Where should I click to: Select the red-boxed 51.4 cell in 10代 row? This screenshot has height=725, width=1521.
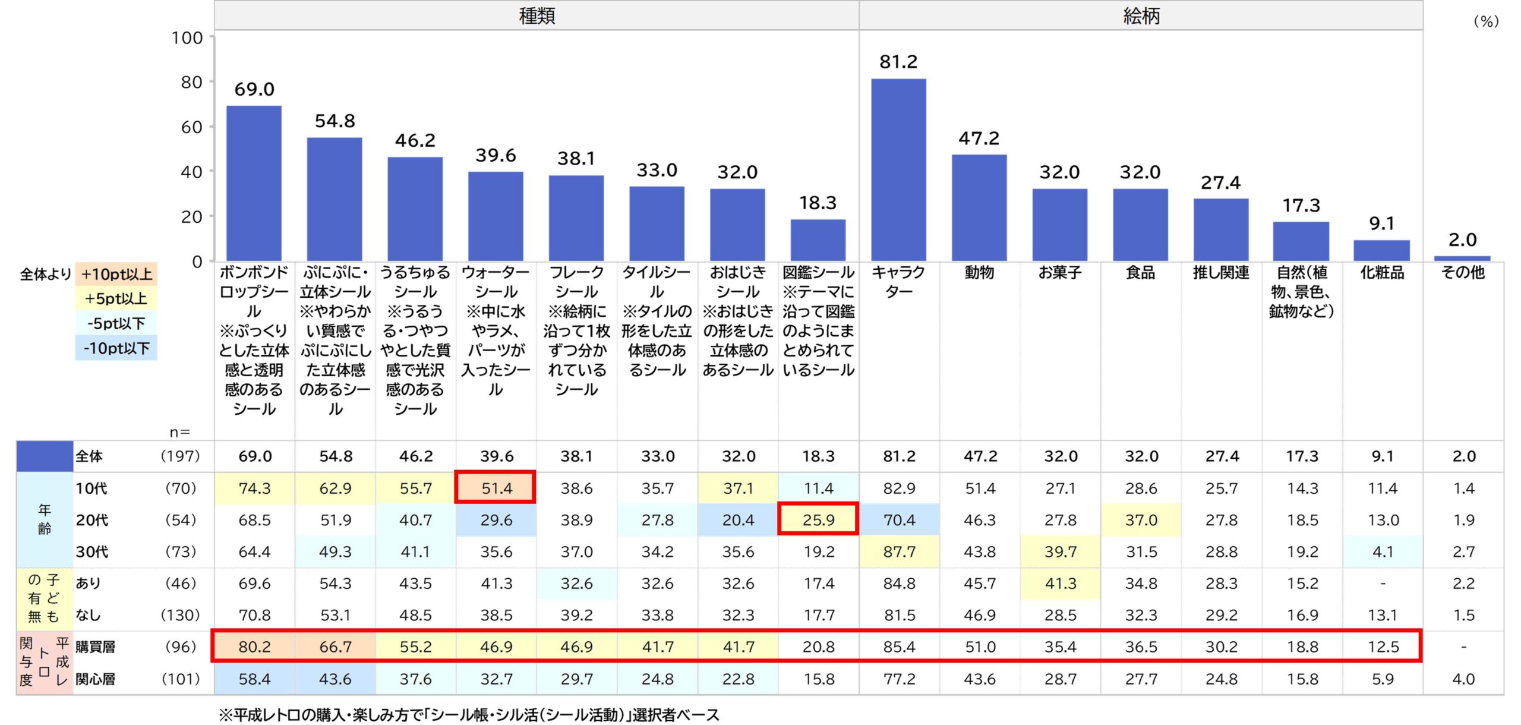click(x=496, y=488)
